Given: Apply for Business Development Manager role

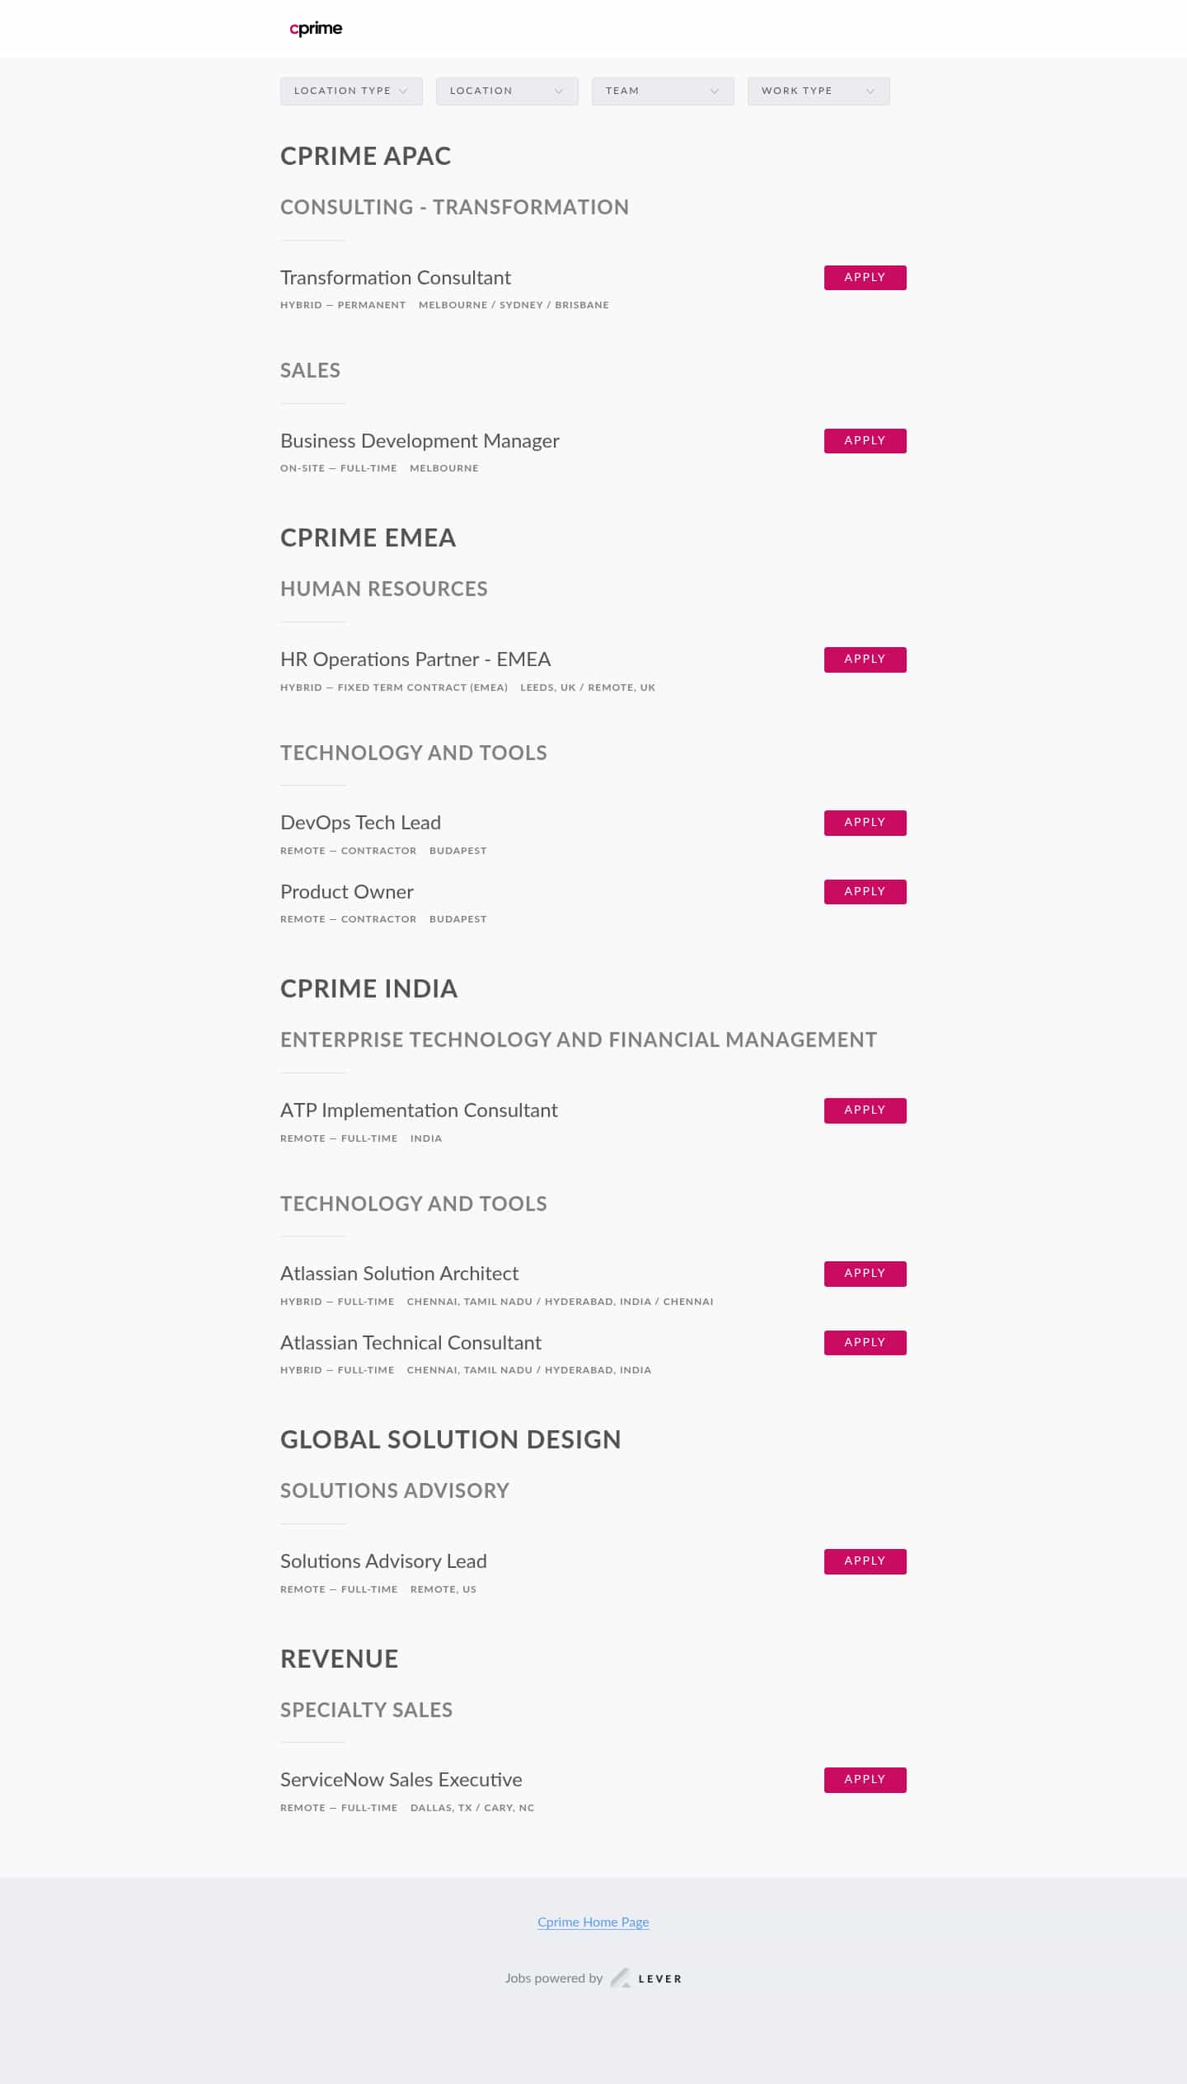Looking at the screenshot, I should (865, 441).
